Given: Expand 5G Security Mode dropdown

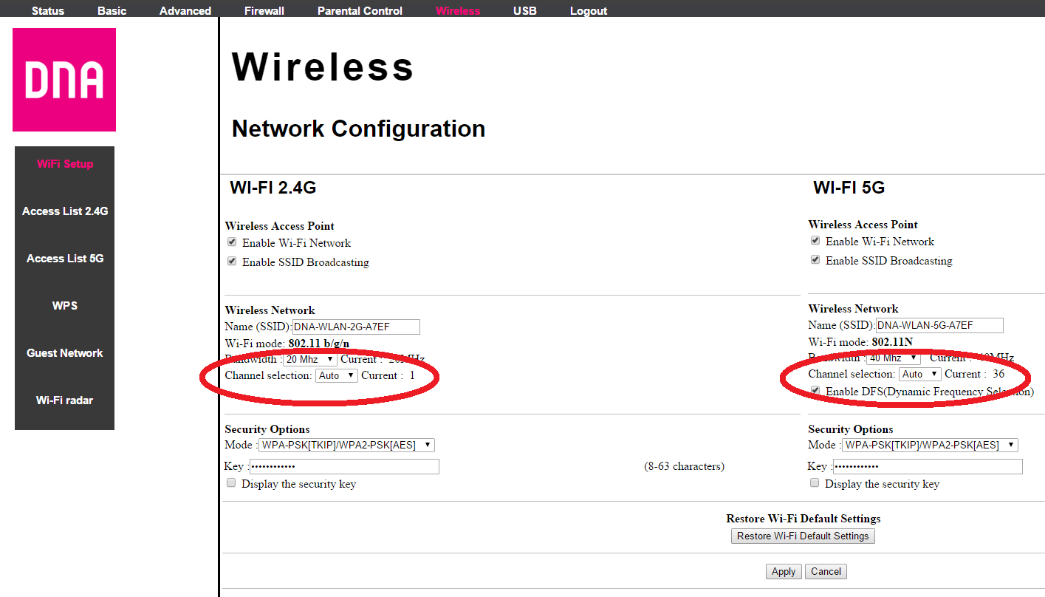Looking at the screenshot, I should coord(929,445).
